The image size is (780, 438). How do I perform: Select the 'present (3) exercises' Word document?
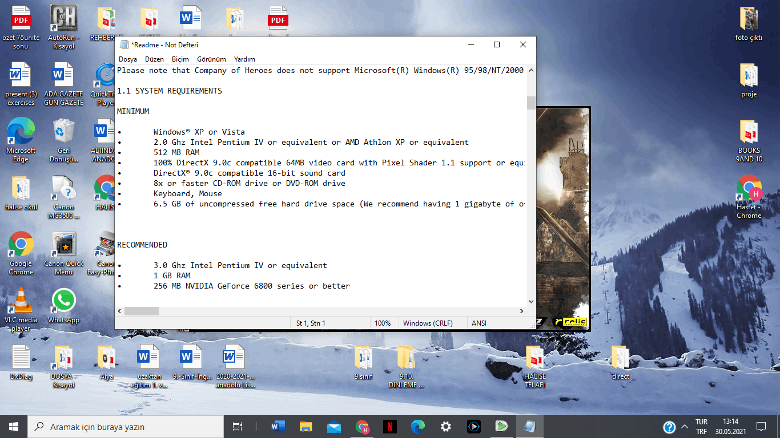tap(21, 84)
